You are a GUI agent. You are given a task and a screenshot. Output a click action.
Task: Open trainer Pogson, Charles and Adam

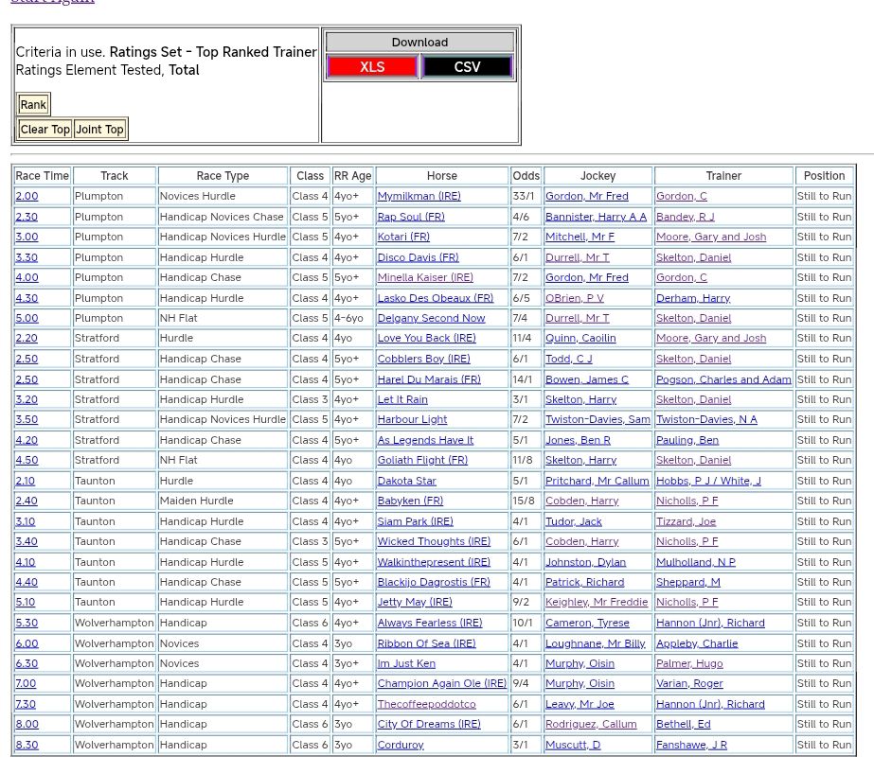pyautogui.click(x=723, y=379)
